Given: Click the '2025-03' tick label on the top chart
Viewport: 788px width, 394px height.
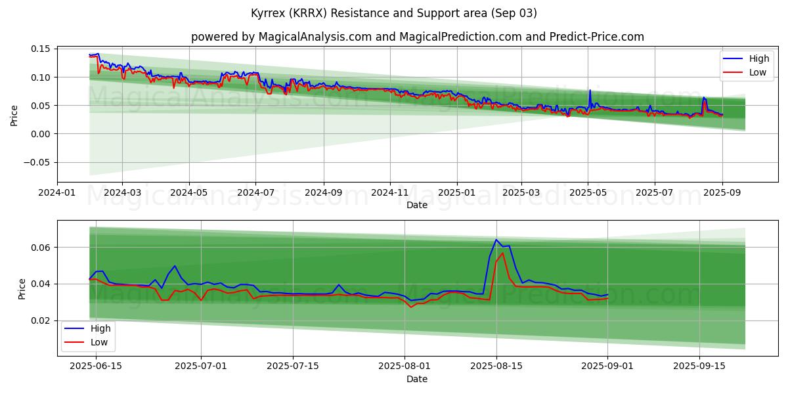Looking at the screenshot, I should click(x=521, y=192).
